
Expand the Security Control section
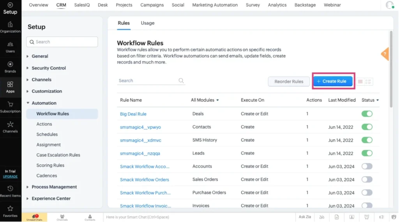click(x=28, y=68)
